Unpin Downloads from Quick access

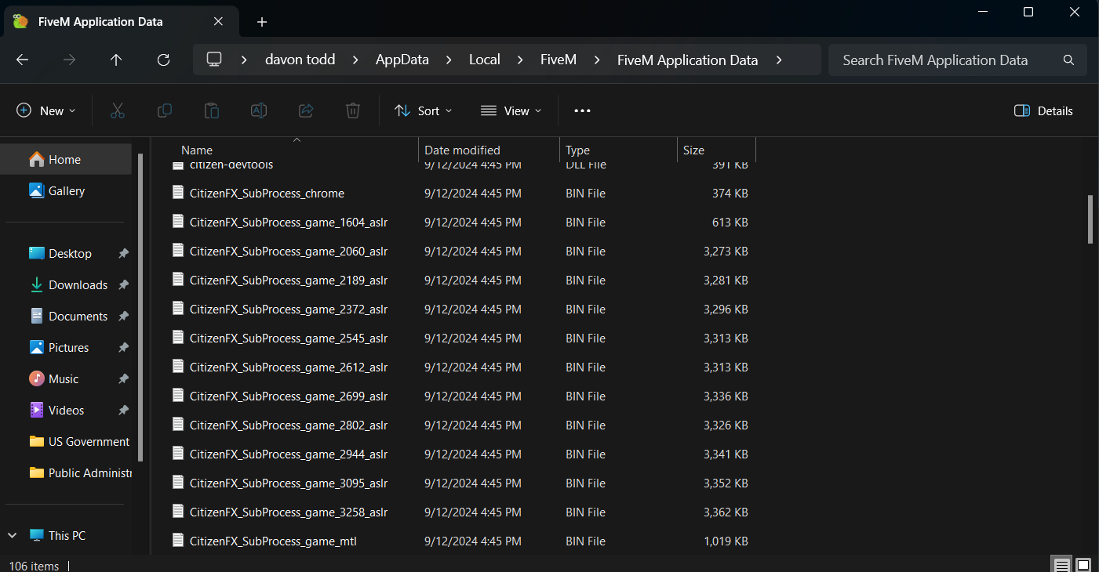123,284
